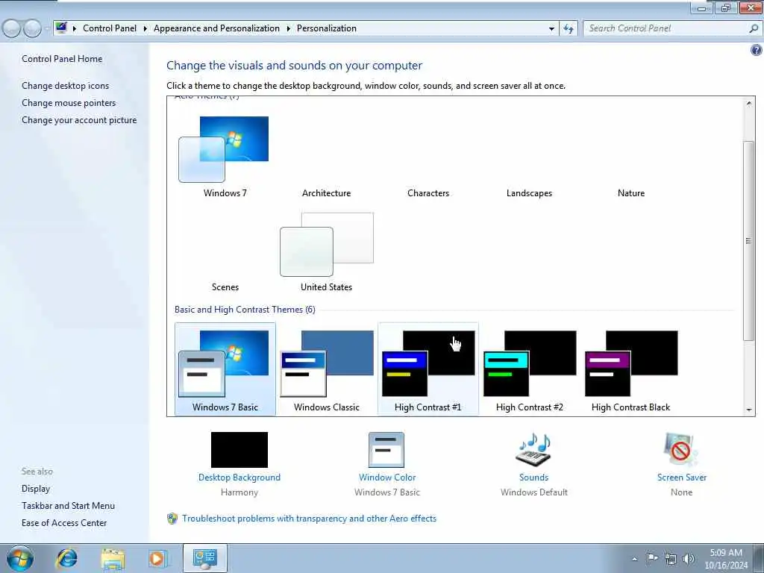
Task: Expand arrow after Appearance and Personalization breadcrumb
Action: click(289, 29)
